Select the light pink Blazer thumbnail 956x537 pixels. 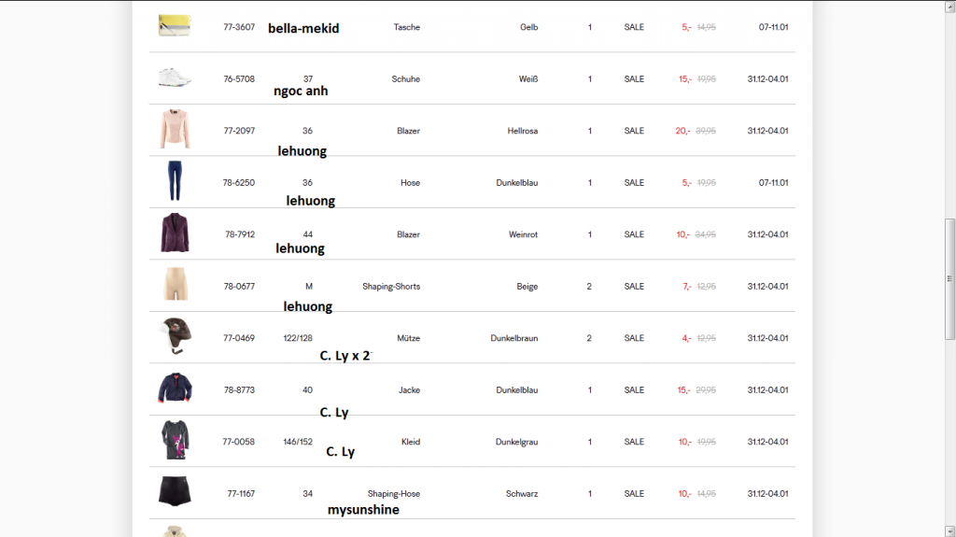175,130
